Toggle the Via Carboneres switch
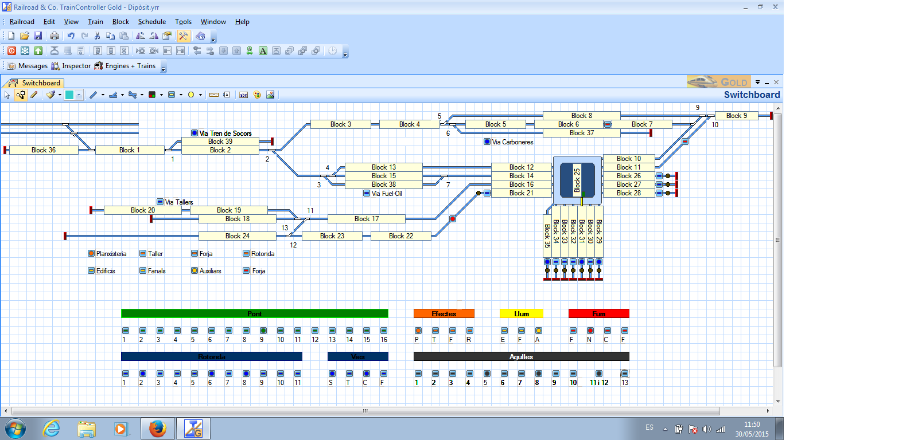The width and height of the screenshot is (918, 440). [487, 142]
